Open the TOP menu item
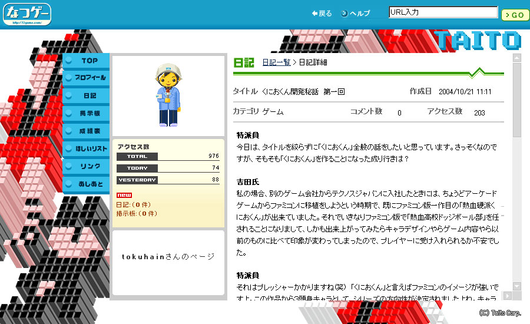Screen dimensions: 530x324 (86, 61)
